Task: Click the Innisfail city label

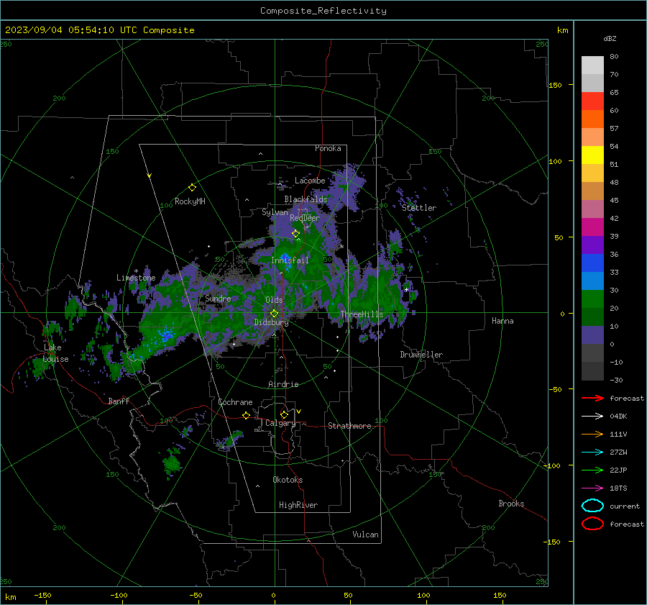Action: click(x=290, y=260)
